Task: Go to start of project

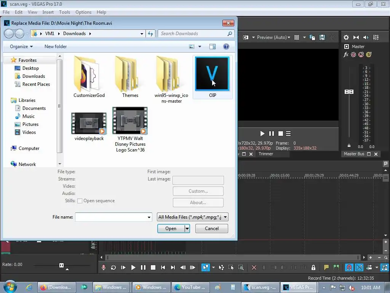Action: (163, 267)
